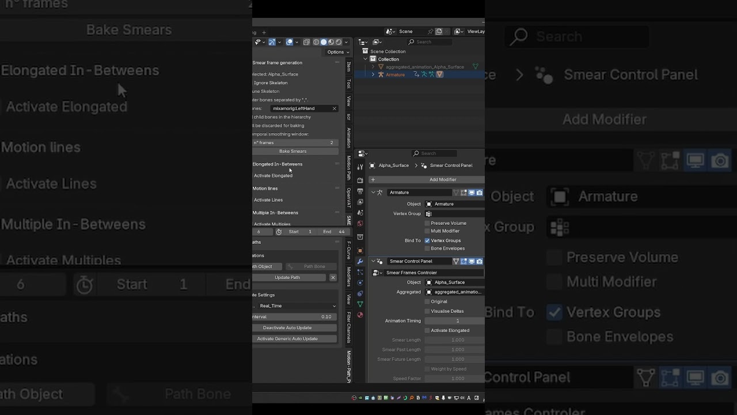Collapse the Smear Control Panel modifier
Image resolution: width=737 pixels, height=415 pixels.
pyautogui.click(x=373, y=261)
